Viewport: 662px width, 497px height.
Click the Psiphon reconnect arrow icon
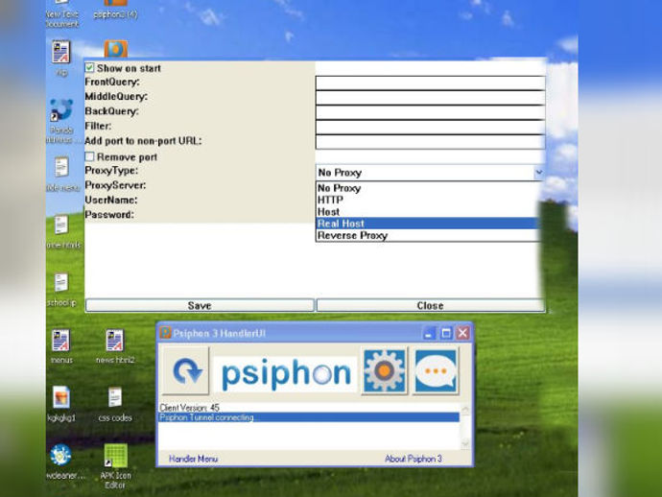186,370
